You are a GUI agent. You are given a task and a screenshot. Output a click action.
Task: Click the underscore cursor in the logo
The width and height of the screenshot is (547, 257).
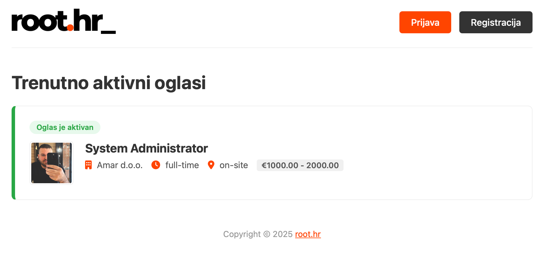108,32
